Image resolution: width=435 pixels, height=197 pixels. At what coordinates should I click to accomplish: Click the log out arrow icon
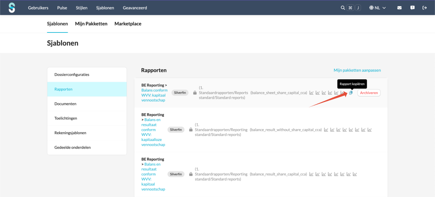coord(424,8)
